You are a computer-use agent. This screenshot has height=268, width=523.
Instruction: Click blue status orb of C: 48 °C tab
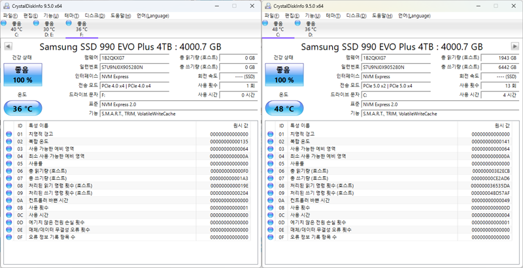pos(265,23)
